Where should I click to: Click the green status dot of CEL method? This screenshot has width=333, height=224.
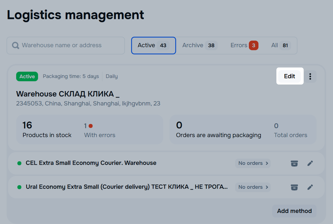point(19,163)
